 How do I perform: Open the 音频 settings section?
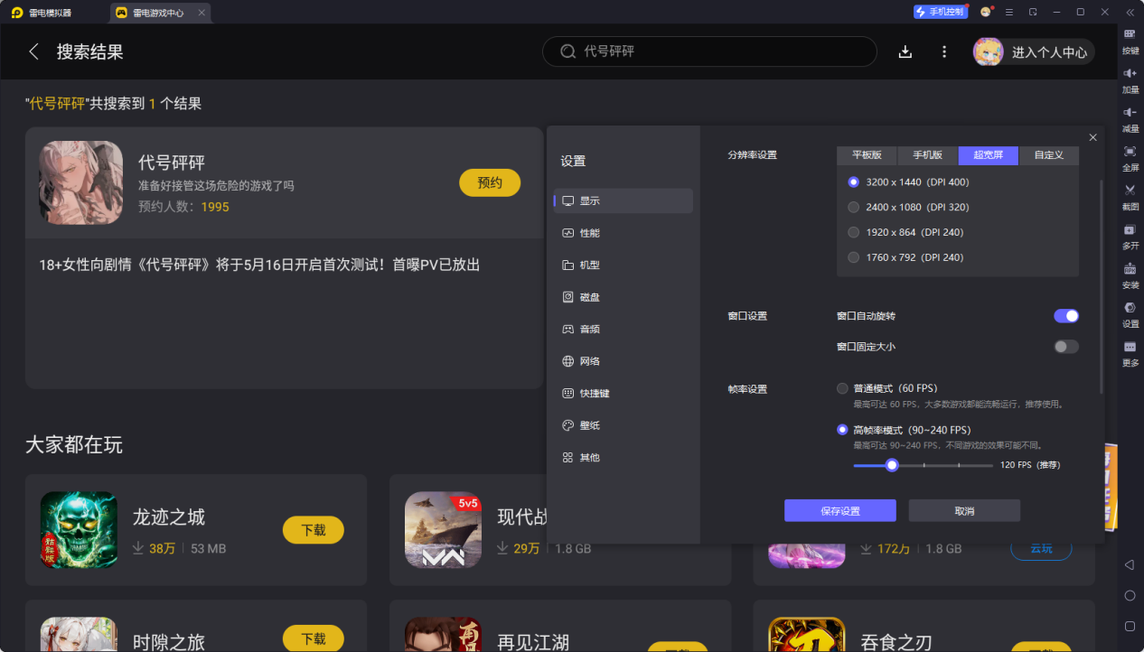coord(624,330)
